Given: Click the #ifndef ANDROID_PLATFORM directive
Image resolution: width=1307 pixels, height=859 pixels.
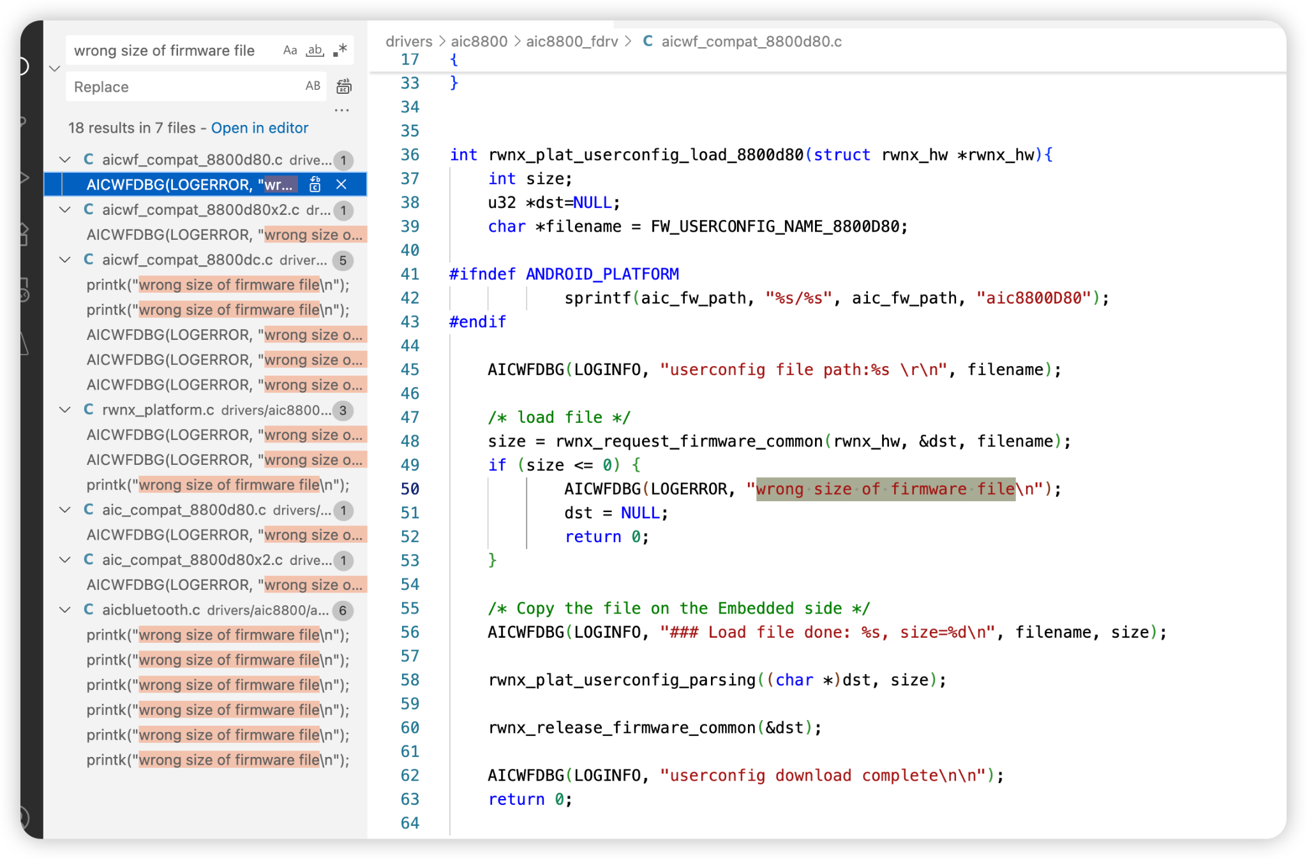Looking at the screenshot, I should click(564, 274).
